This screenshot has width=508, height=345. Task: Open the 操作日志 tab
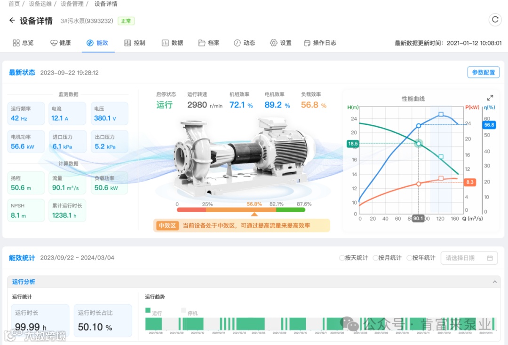coord(320,43)
